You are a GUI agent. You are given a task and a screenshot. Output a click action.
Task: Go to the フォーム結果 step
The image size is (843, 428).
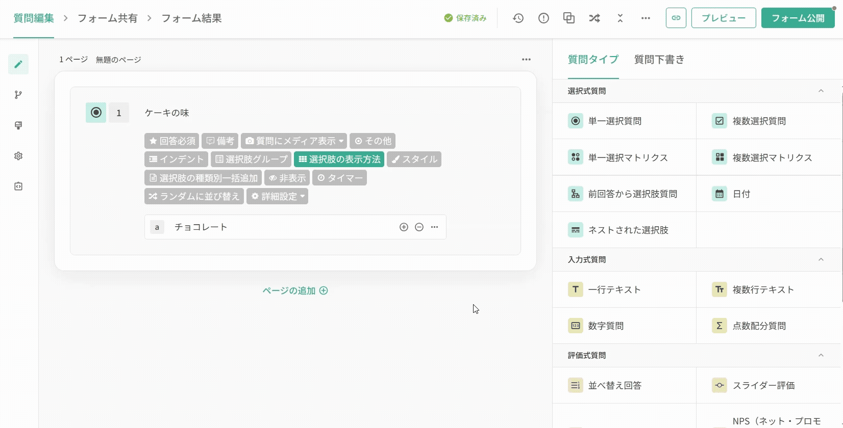191,18
